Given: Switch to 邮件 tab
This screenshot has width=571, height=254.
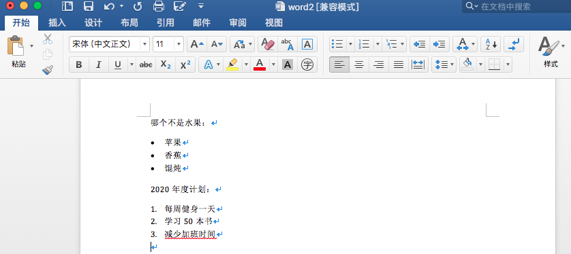Looking at the screenshot, I should coord(202,23).
